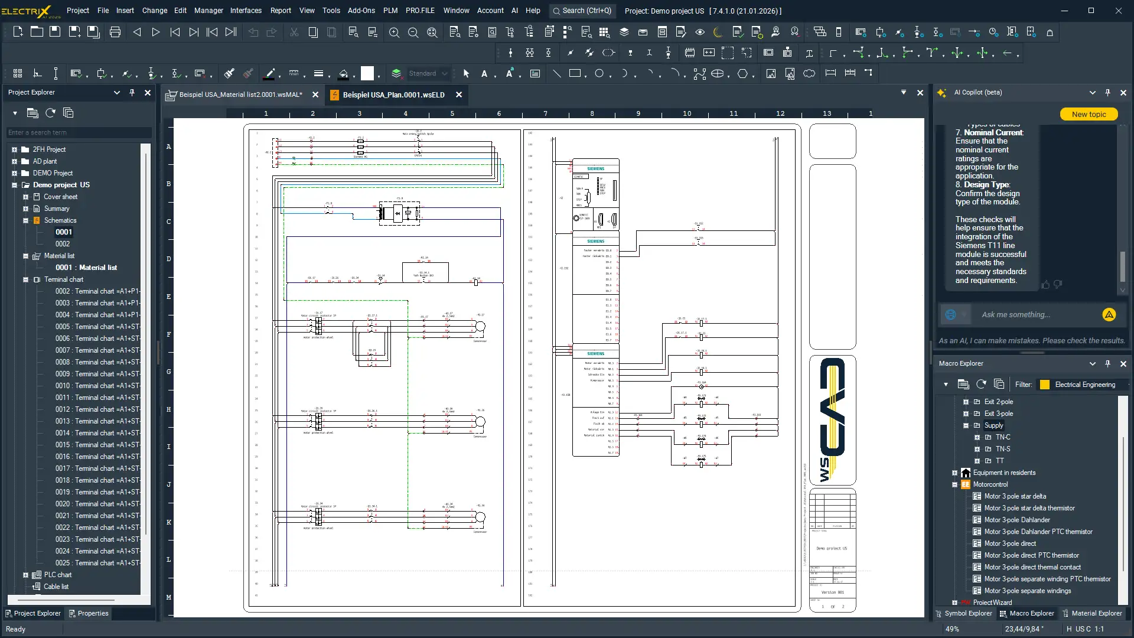The height and width of the screenshot is (638, 1134).
Task: Go to next page arrow icon
Action: pos(156,32)
